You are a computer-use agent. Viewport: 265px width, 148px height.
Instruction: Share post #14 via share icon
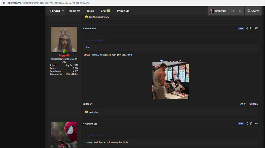(247, 124)
